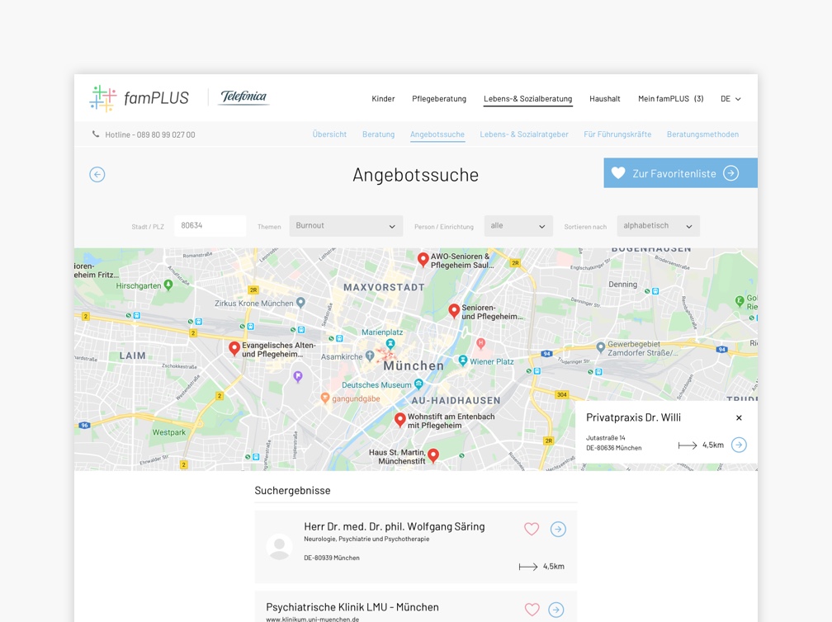Click the Haus St. Martin map pin
832x622 pixels.
[x=433, y=455]
